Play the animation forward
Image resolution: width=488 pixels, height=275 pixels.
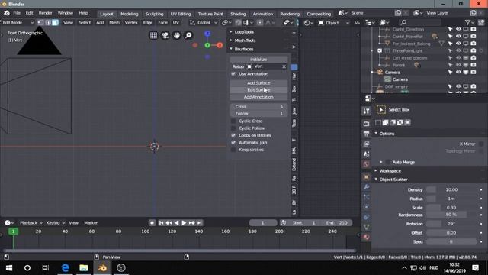click(184, 222)
